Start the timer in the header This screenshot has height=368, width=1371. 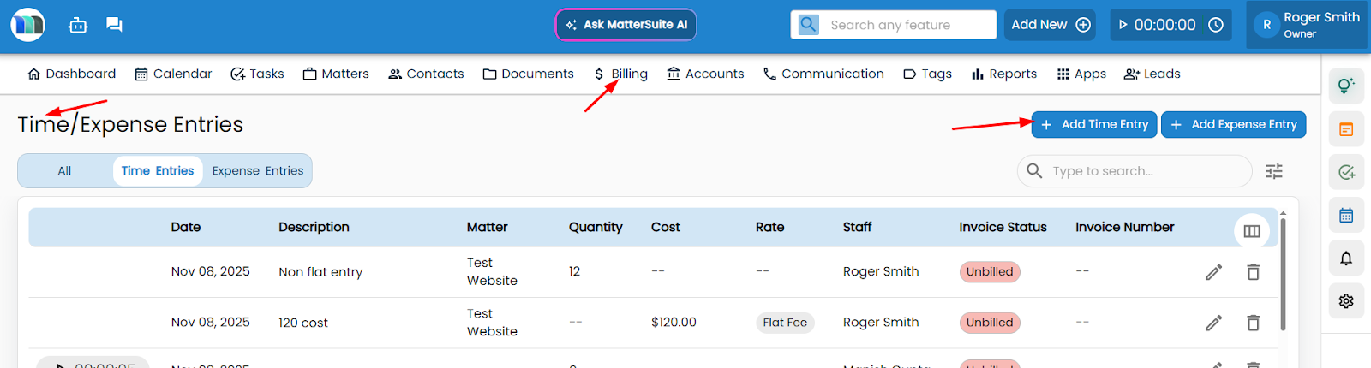click(x=1123, y=25)
